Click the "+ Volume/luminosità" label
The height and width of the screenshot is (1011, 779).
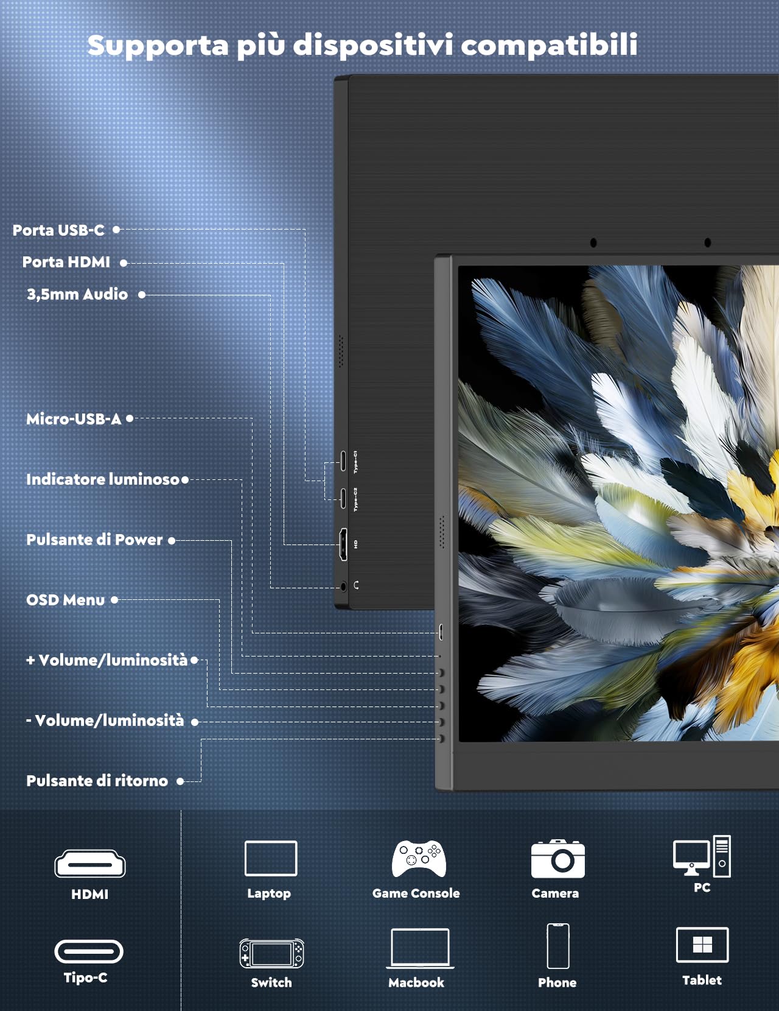(x=107, y=660)
